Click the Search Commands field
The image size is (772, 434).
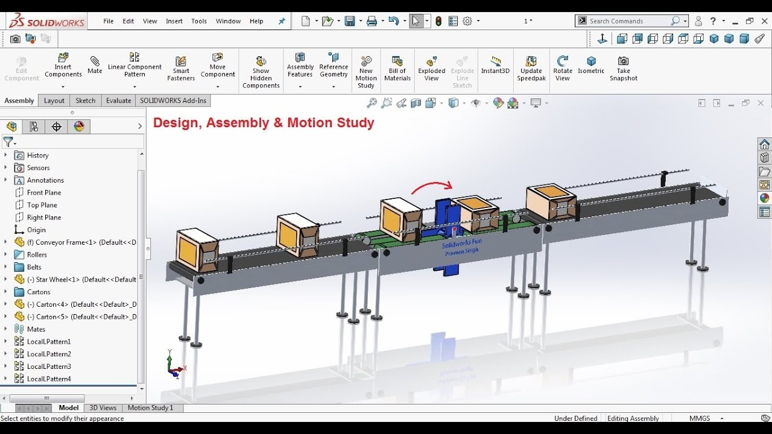click(x=628, y=21)
